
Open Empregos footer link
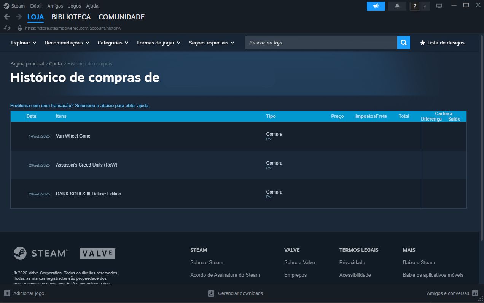point(295,275)
